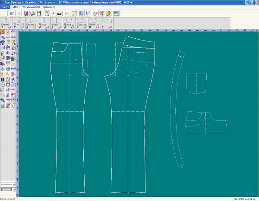Click the Redo arrow icon in the toolbar
Image resolution: width=259 pixels, height=201 pixels.
pyautogui.click(x=19, y=13)
